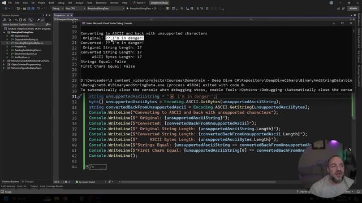
Task: Select DisposableAndUsing.cs in Solution Explorer
Action: click(x=26, y=39)
